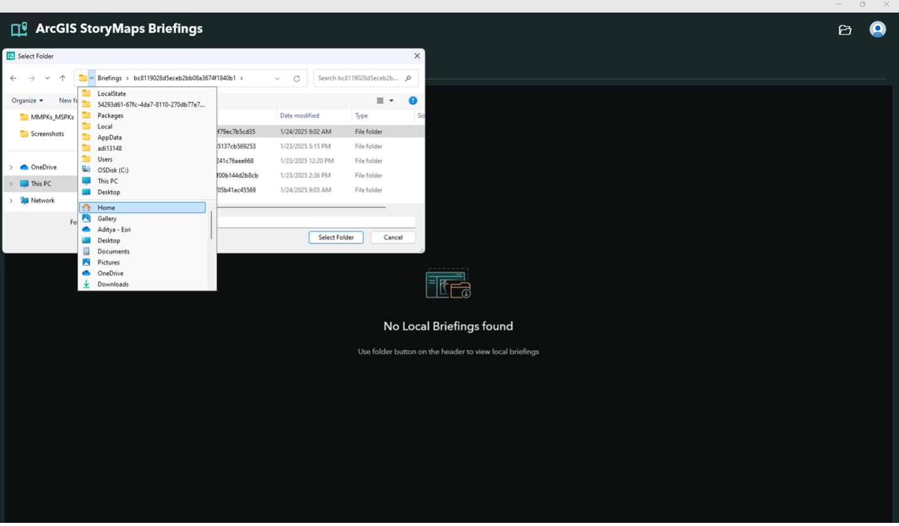Refresh the folder listing in Select Folder dialog
The image size is (899, 526).
[297, 79]
